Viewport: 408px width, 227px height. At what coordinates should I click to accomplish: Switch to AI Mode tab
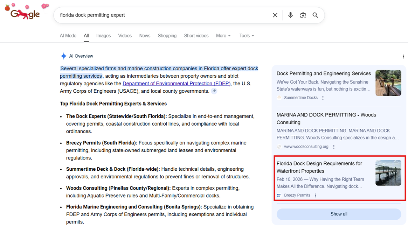(68, 36)
